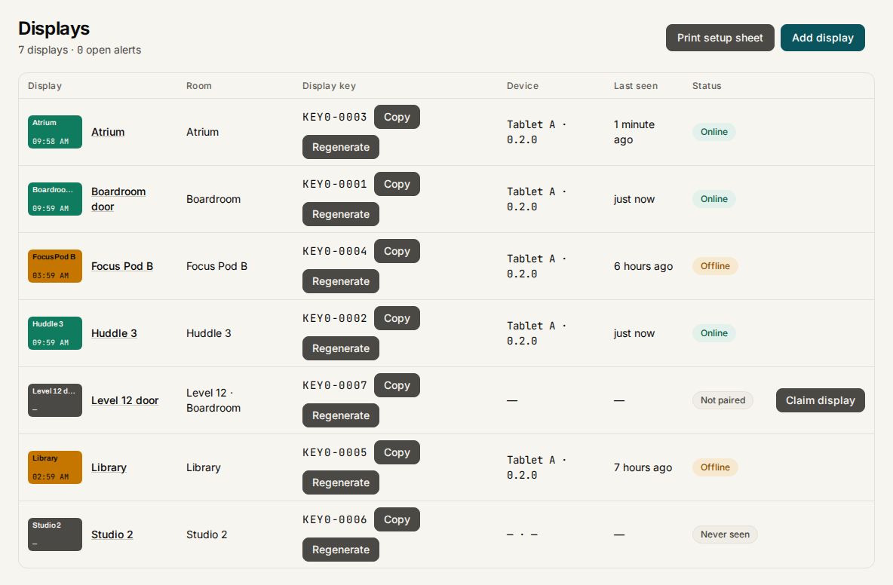893x585 pixels.
Task: Click the Focus Pod B preview thumbnail
Action: [x=54, y=266]
